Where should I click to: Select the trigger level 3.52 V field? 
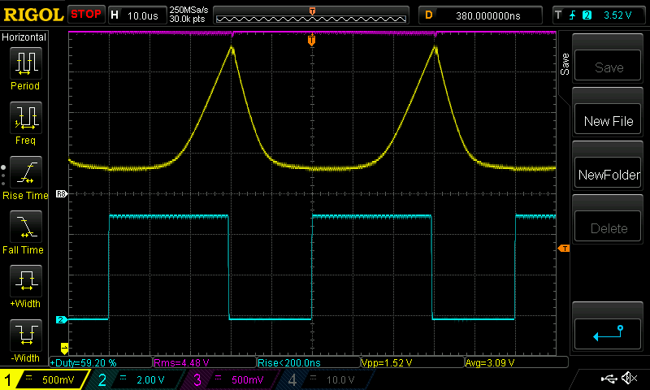pyautogui.click(x=599, y=15)
